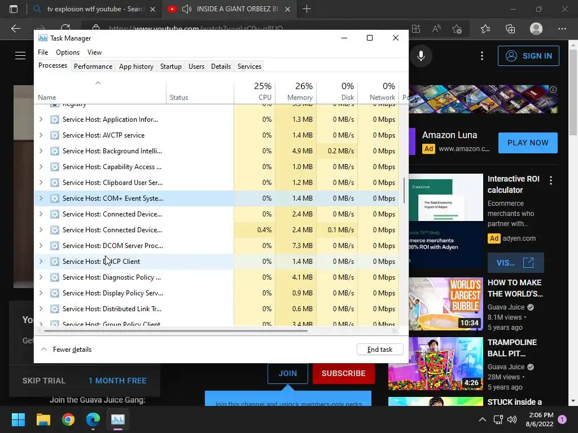Screen dimensions: 578x433
Task: Expand Service Host: Diagnostic Policy row
Action: tap(41, 277)
